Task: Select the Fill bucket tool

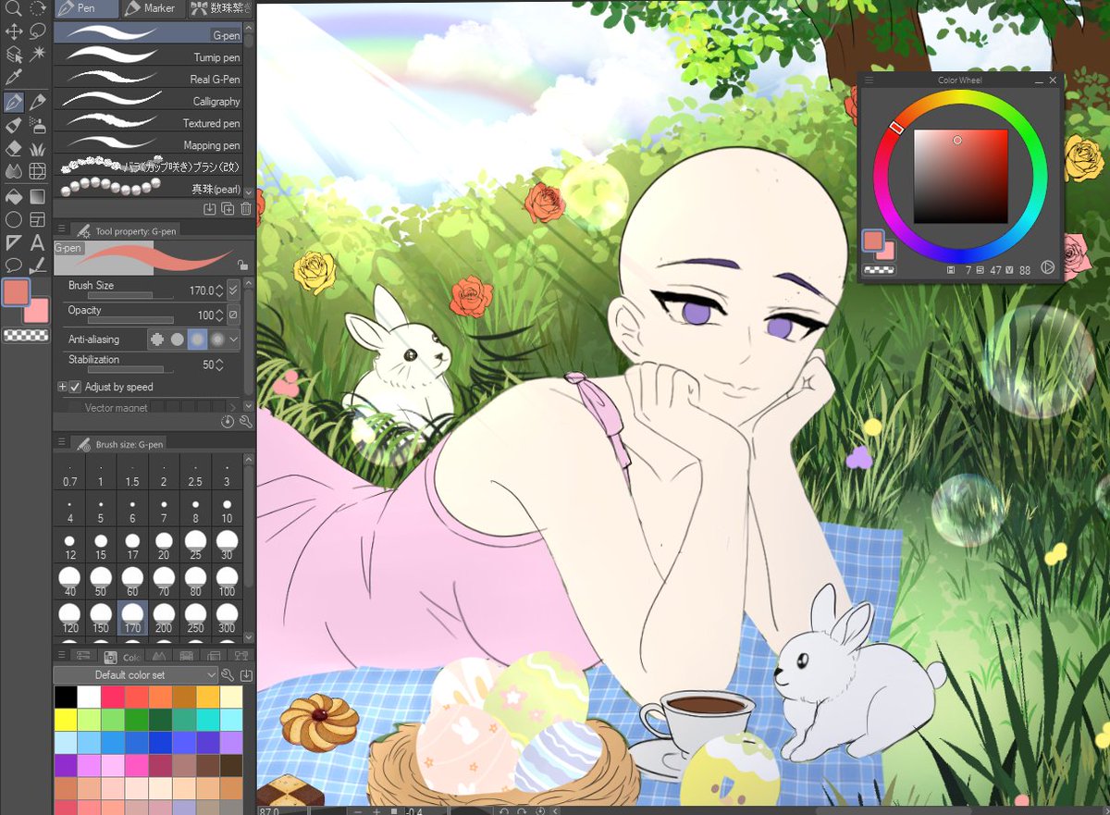Action: [13, 196]
